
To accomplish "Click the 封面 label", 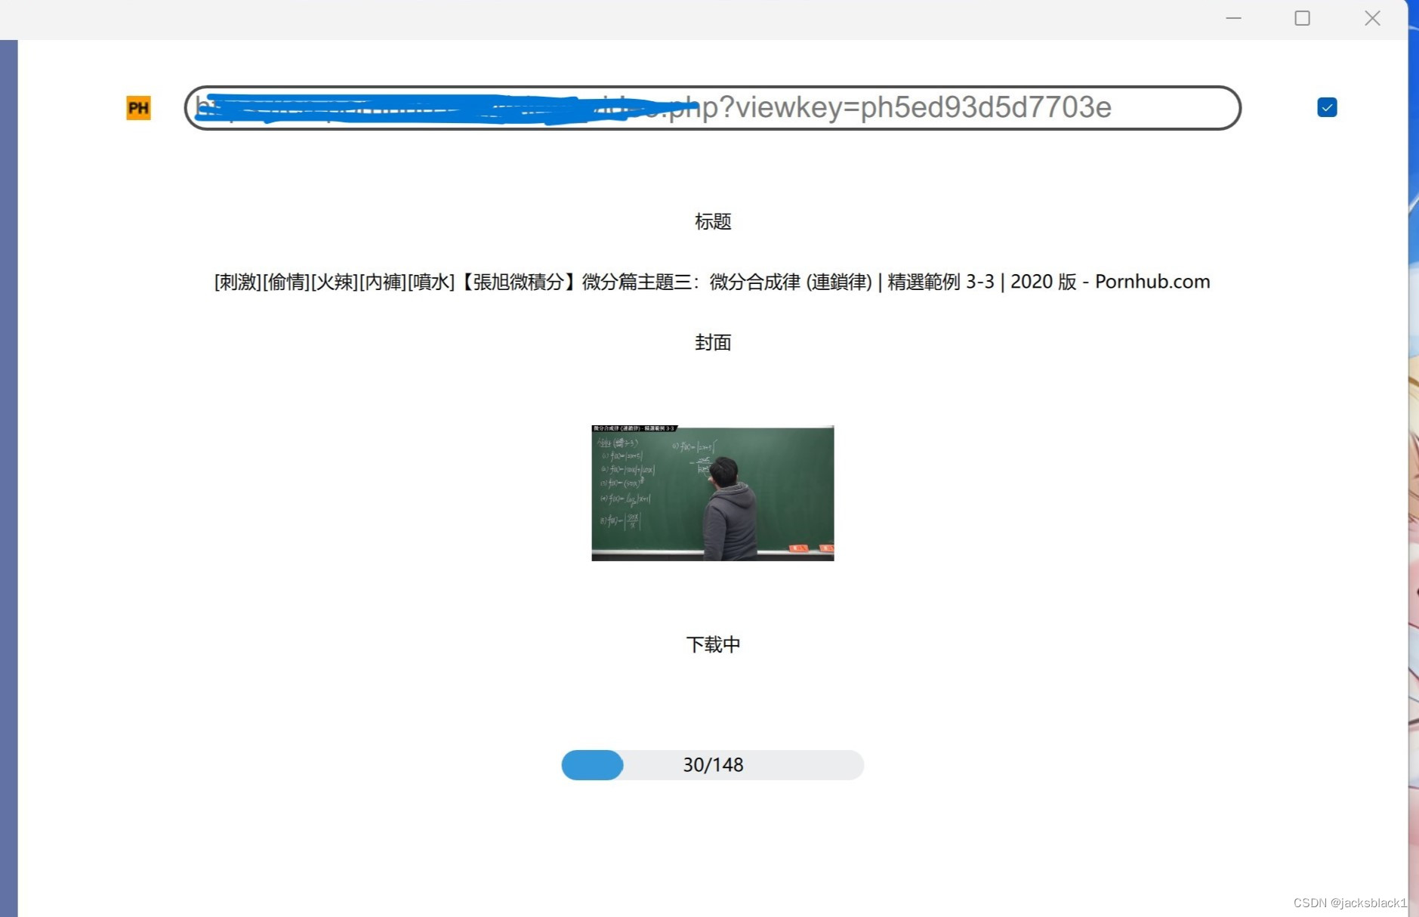I will (713, 342).
